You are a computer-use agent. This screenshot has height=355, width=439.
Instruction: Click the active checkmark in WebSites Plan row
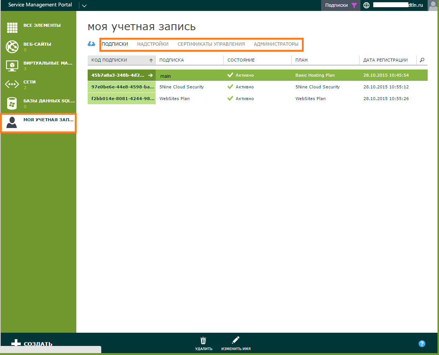230,99
